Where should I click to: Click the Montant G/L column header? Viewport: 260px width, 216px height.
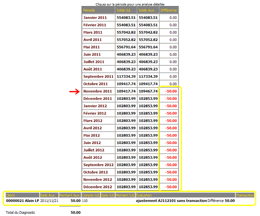tap(125, 195)
